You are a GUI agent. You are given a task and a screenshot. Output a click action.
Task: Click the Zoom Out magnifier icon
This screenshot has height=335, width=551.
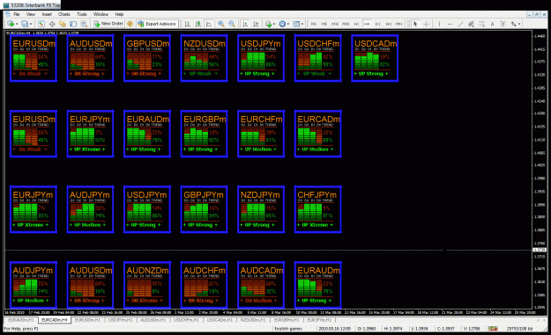(232, 24)
